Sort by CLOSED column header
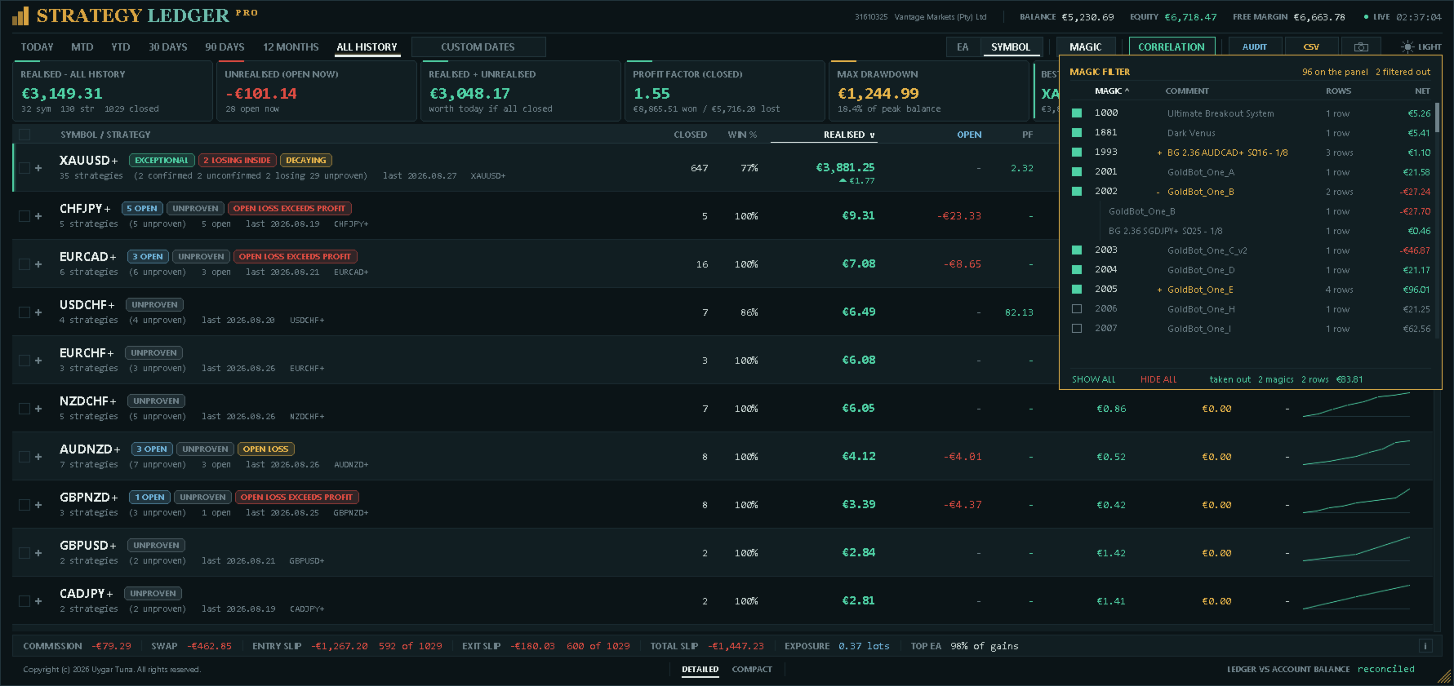The height and width of the screenshot is (686, 1454). pyautogui.click(x=691, y=135)
